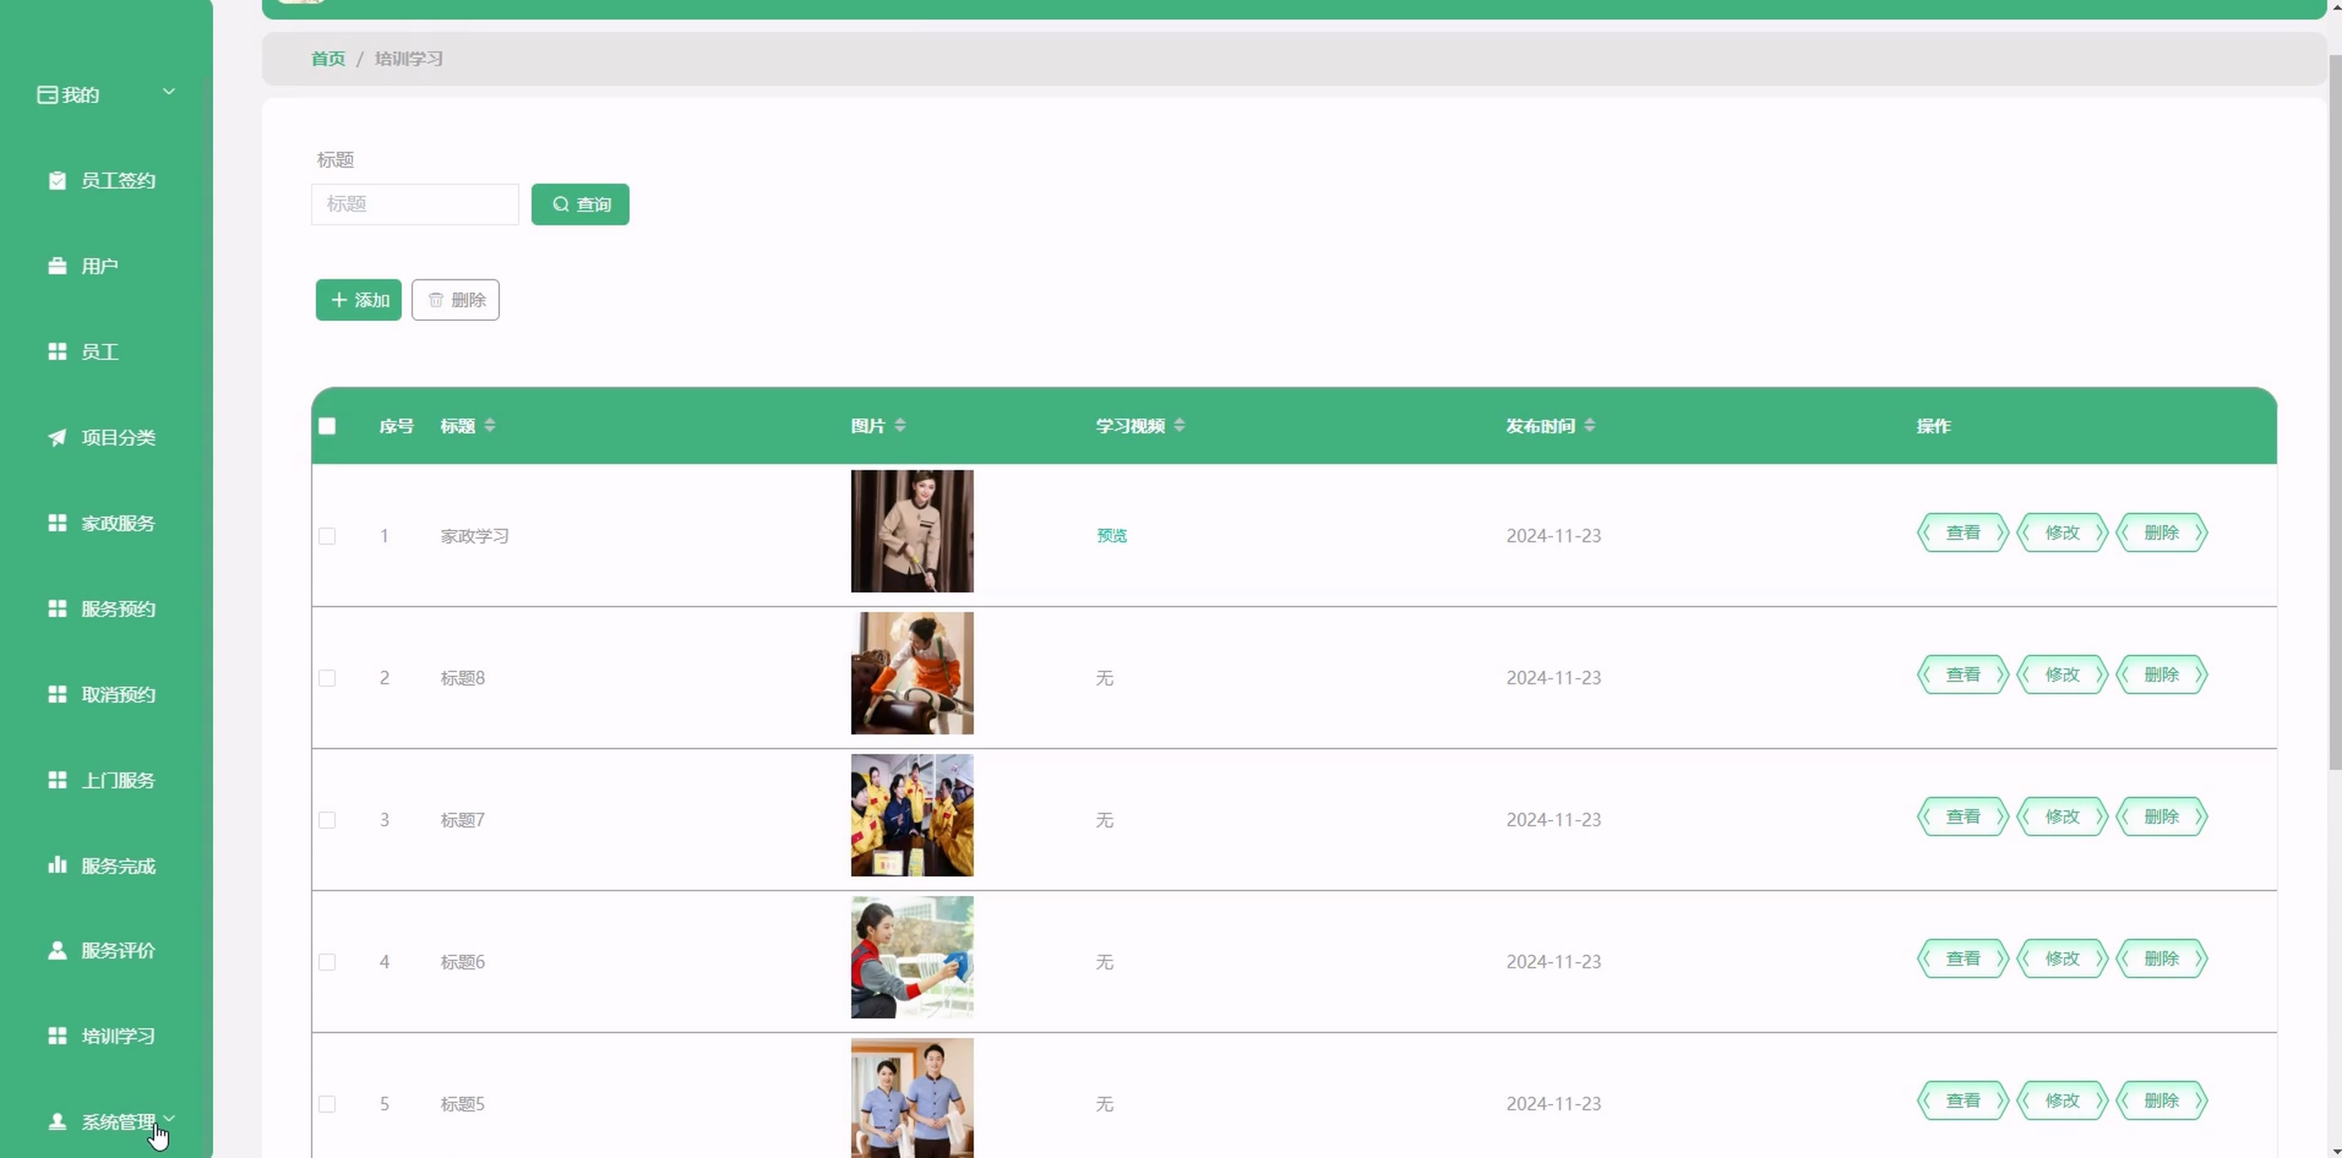Screen dimensions: 2342x1158
Task: Click the green 添加 button
Action: point(358,300)
